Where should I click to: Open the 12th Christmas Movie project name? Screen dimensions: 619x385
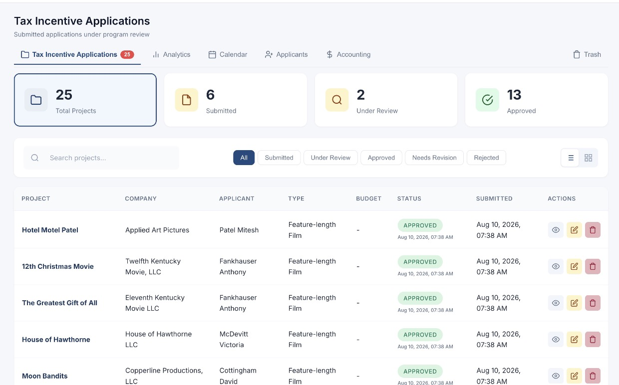click(x=58, y=266)
